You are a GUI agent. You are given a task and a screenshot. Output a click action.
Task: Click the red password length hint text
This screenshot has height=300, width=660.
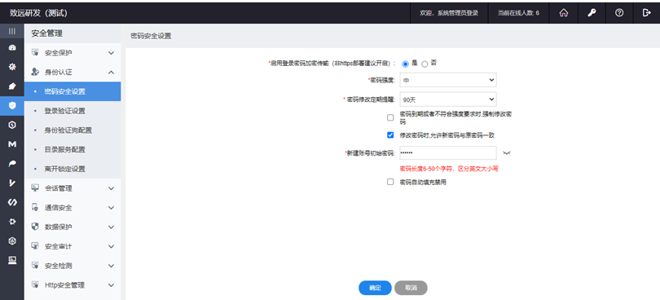coord(449,169)
